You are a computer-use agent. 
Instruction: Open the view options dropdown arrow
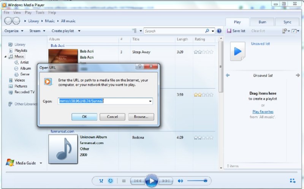141,31
